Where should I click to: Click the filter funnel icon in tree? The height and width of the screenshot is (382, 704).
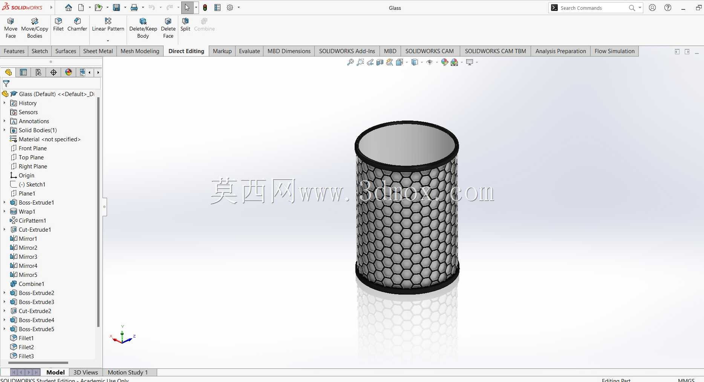tap(6, 84)
